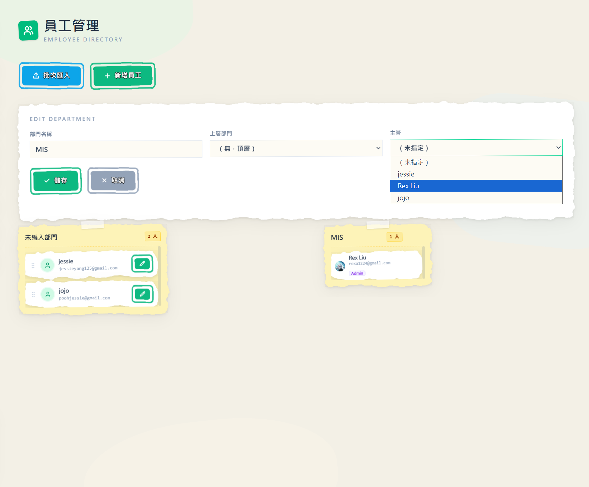Click the 新增員工 add employee button
Image resolution: width=589 pixels, height=487 pixels.
point(123,76)
